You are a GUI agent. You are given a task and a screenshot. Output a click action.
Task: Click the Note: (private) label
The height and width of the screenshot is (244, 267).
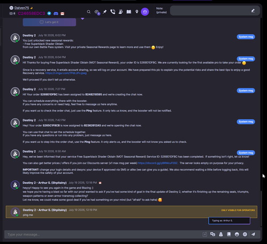coord(161,10)
